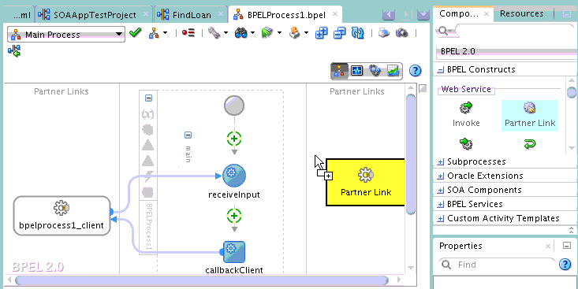Open the binoculars find dropdown arrow

(x=252, y=33)
